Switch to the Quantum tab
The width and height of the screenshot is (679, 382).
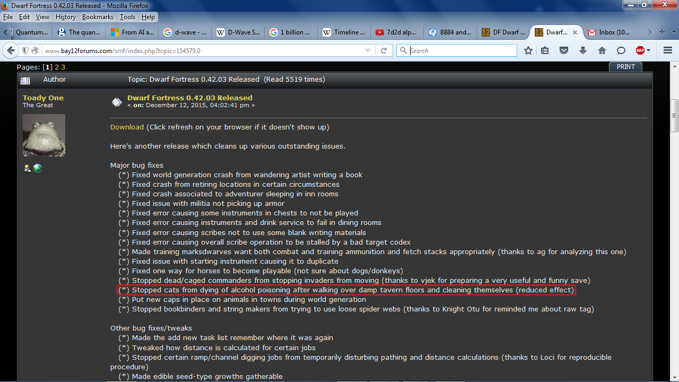(32, 32)
